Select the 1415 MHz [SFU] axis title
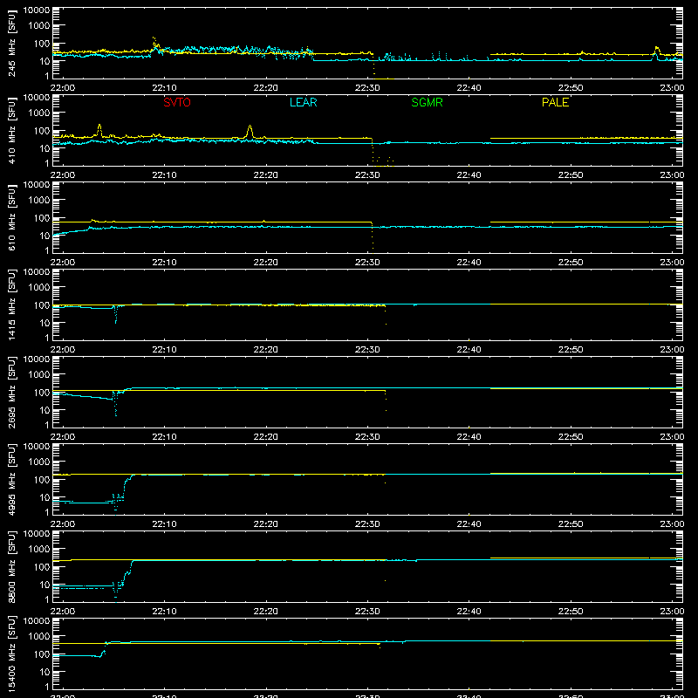The width and height of the screenshot is (698, 698). pyautogui.click(x=12, y=305)
